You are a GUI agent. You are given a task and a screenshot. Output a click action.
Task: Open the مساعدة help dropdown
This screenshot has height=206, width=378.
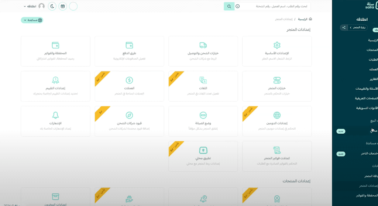pyautogui.click(x=32, y=20)
